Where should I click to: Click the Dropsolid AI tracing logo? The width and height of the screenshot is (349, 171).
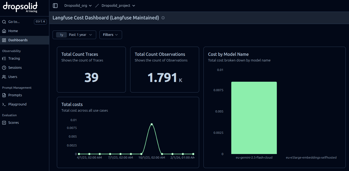(20, 7)
